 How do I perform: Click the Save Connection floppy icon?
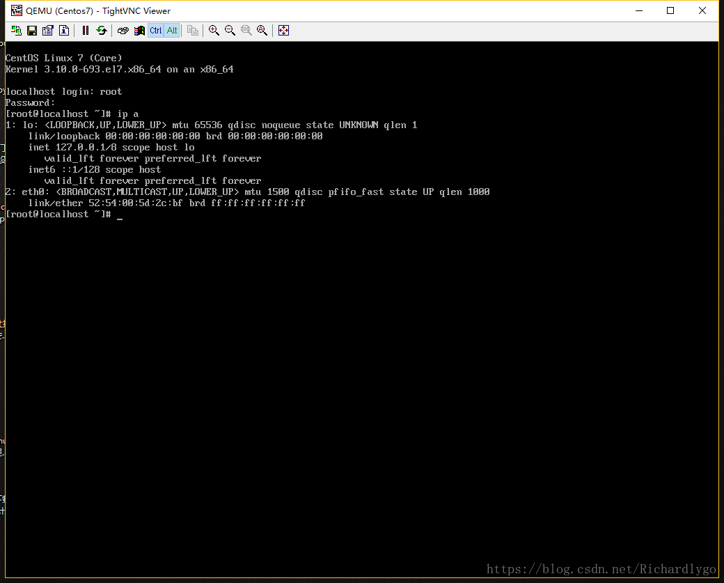click(32, 31)
